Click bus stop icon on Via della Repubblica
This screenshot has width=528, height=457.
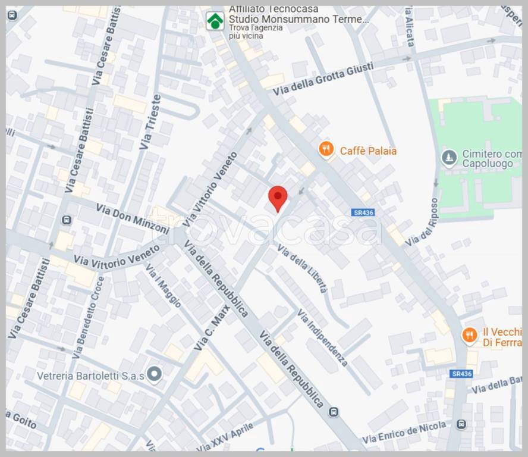334,412
